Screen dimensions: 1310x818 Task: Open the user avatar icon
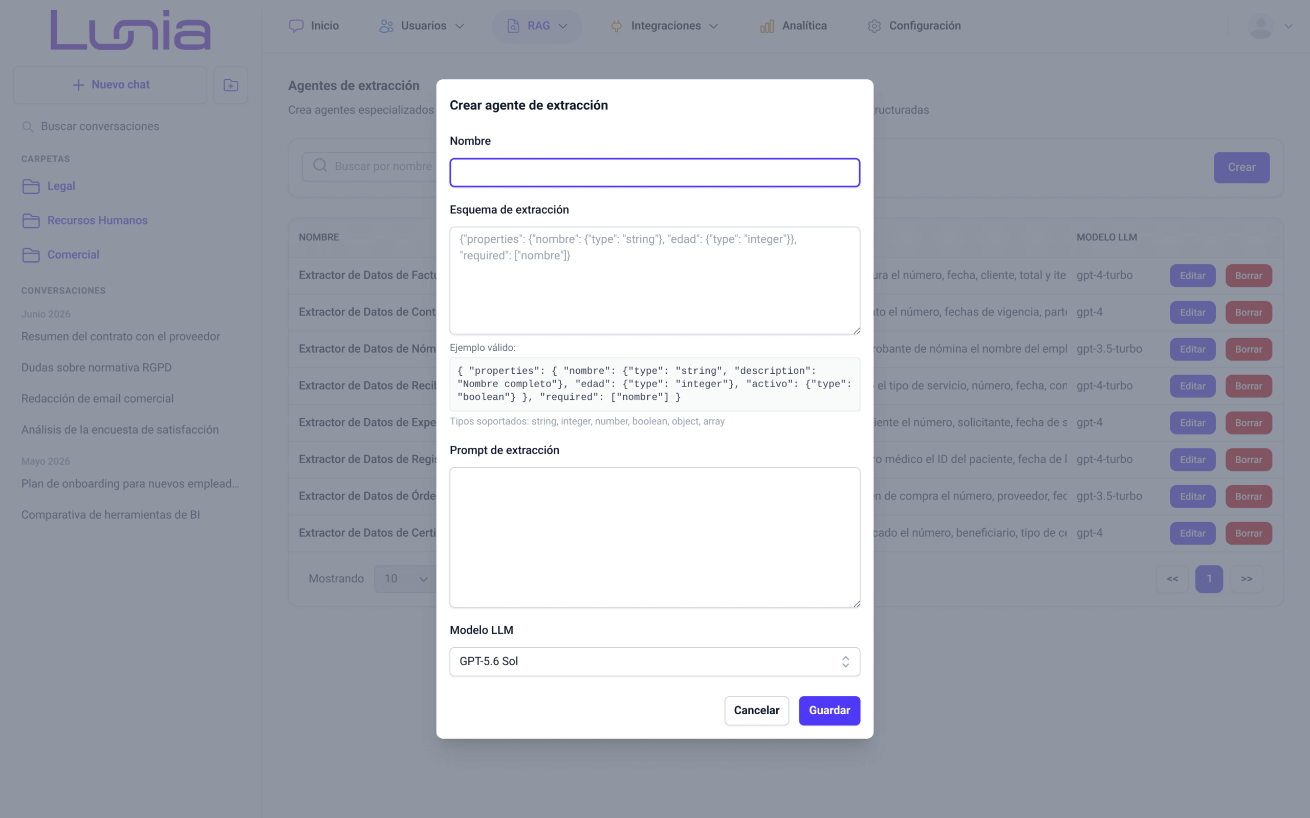tap(1260, 26)
